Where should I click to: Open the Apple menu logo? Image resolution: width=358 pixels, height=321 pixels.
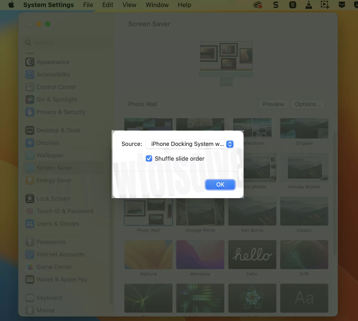pos(11,5)
